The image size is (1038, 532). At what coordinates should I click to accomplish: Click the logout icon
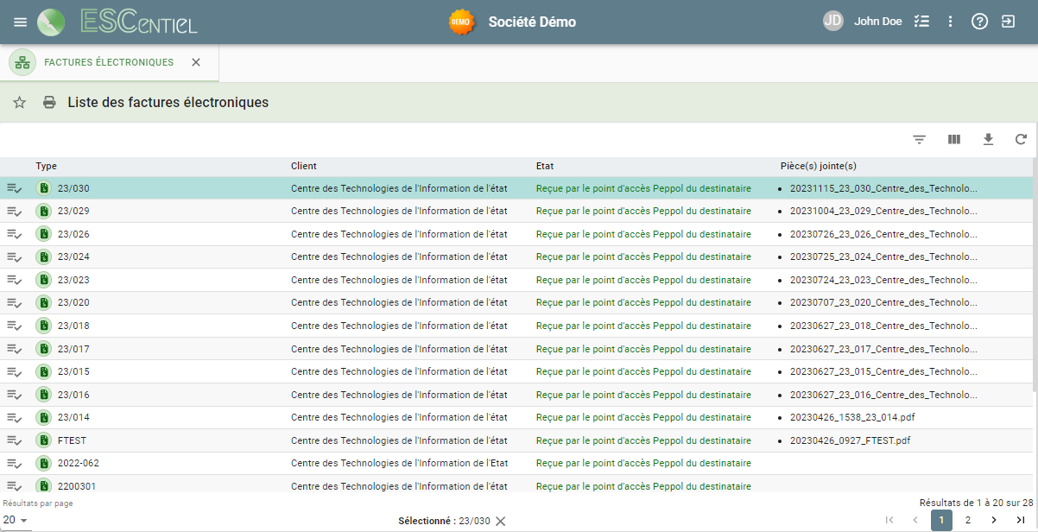[1008, 22]
